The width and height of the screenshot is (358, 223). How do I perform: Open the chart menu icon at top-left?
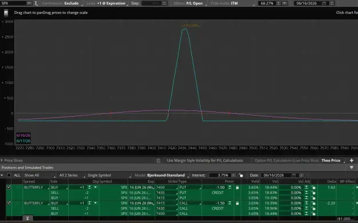coord(6,13)
